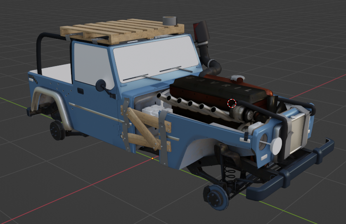Click the red-white 3D cursor
The height and width of the screenshot is (224, 346).
[x=232, y=103]
